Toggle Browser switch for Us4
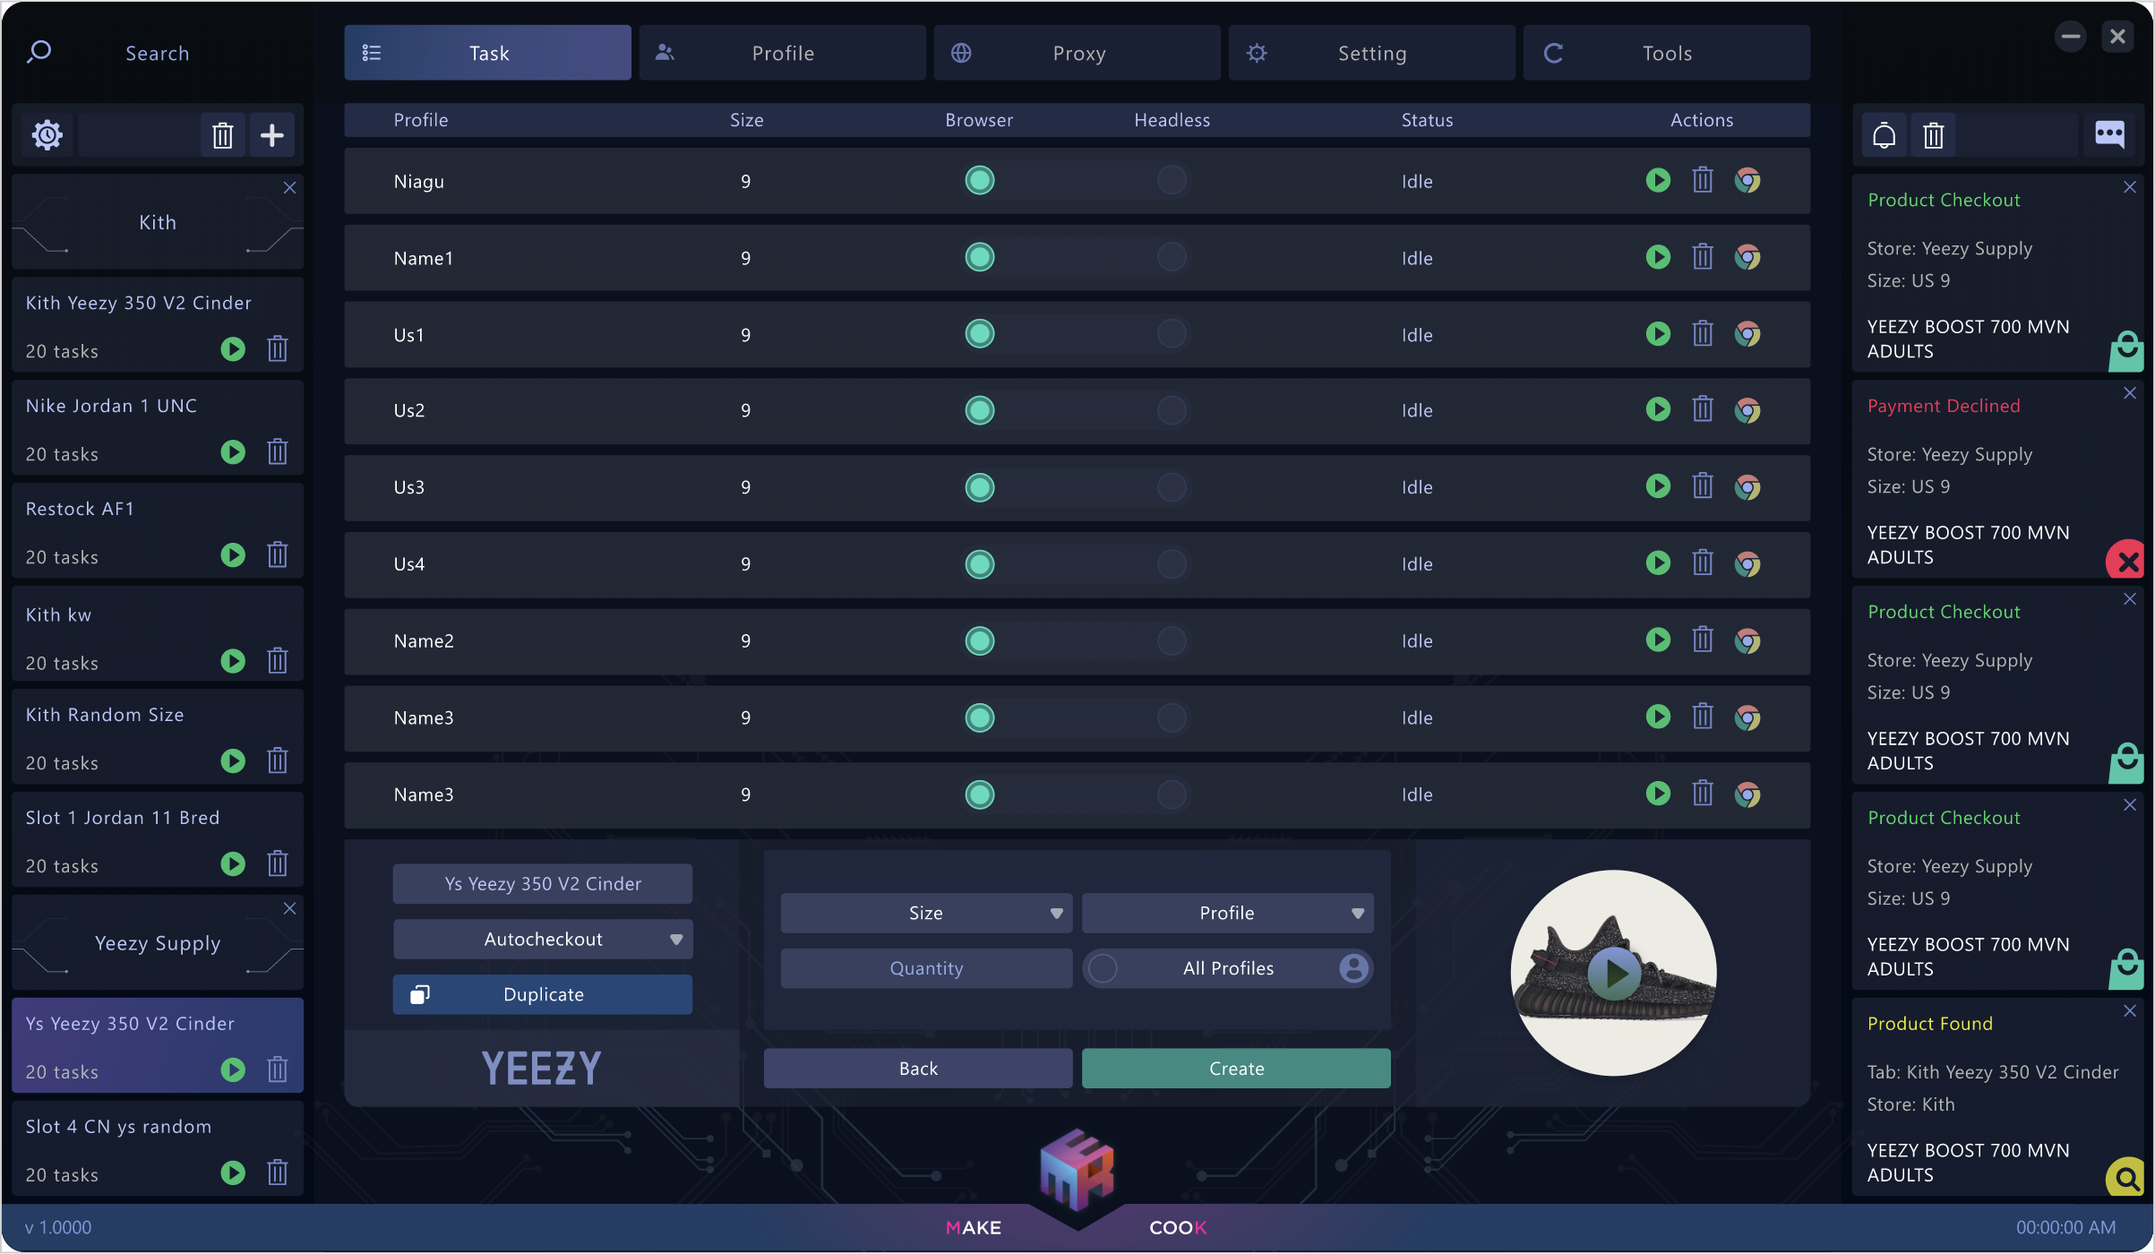This screenshot has height=1254, width=2155. (x=979, y=564)
